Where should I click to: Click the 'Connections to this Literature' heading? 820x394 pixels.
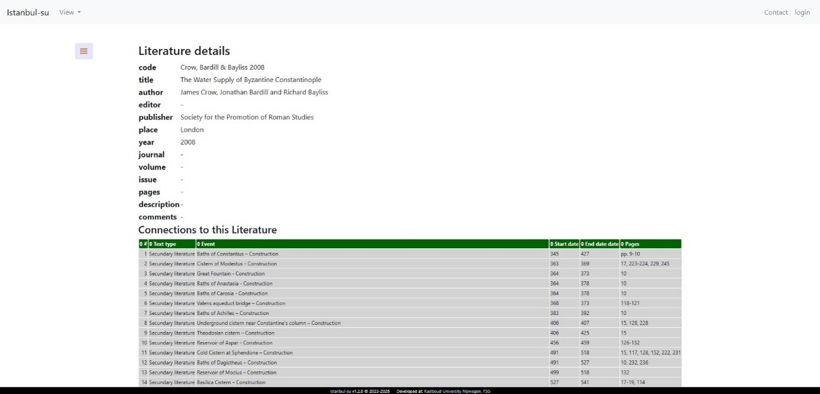208,230
